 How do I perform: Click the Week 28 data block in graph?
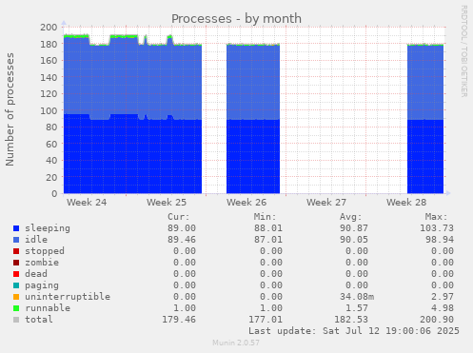click(x=425, y=119)
